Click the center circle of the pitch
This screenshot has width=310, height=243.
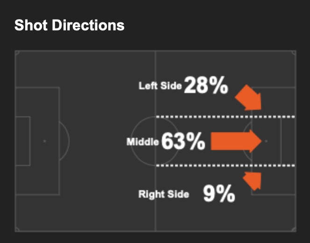155,141
